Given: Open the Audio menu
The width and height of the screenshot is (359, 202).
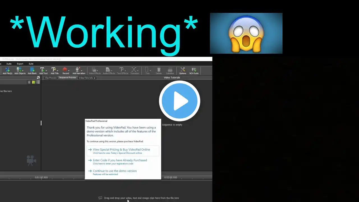Looking at the screenshot, I should pos(9,64).
